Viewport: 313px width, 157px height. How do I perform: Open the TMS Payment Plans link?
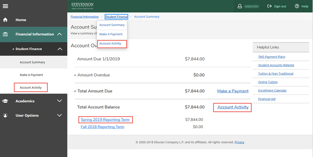pos(271,57)
